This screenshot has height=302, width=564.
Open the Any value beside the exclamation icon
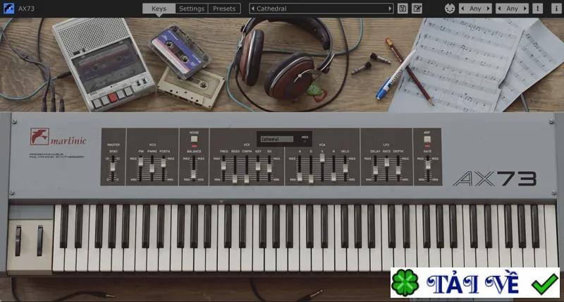(x=513, y=8)
